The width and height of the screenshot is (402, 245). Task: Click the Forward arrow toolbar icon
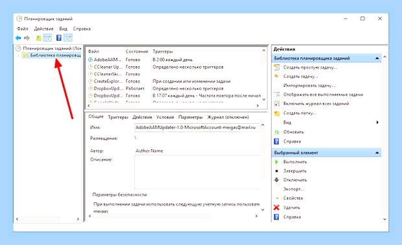27,38
